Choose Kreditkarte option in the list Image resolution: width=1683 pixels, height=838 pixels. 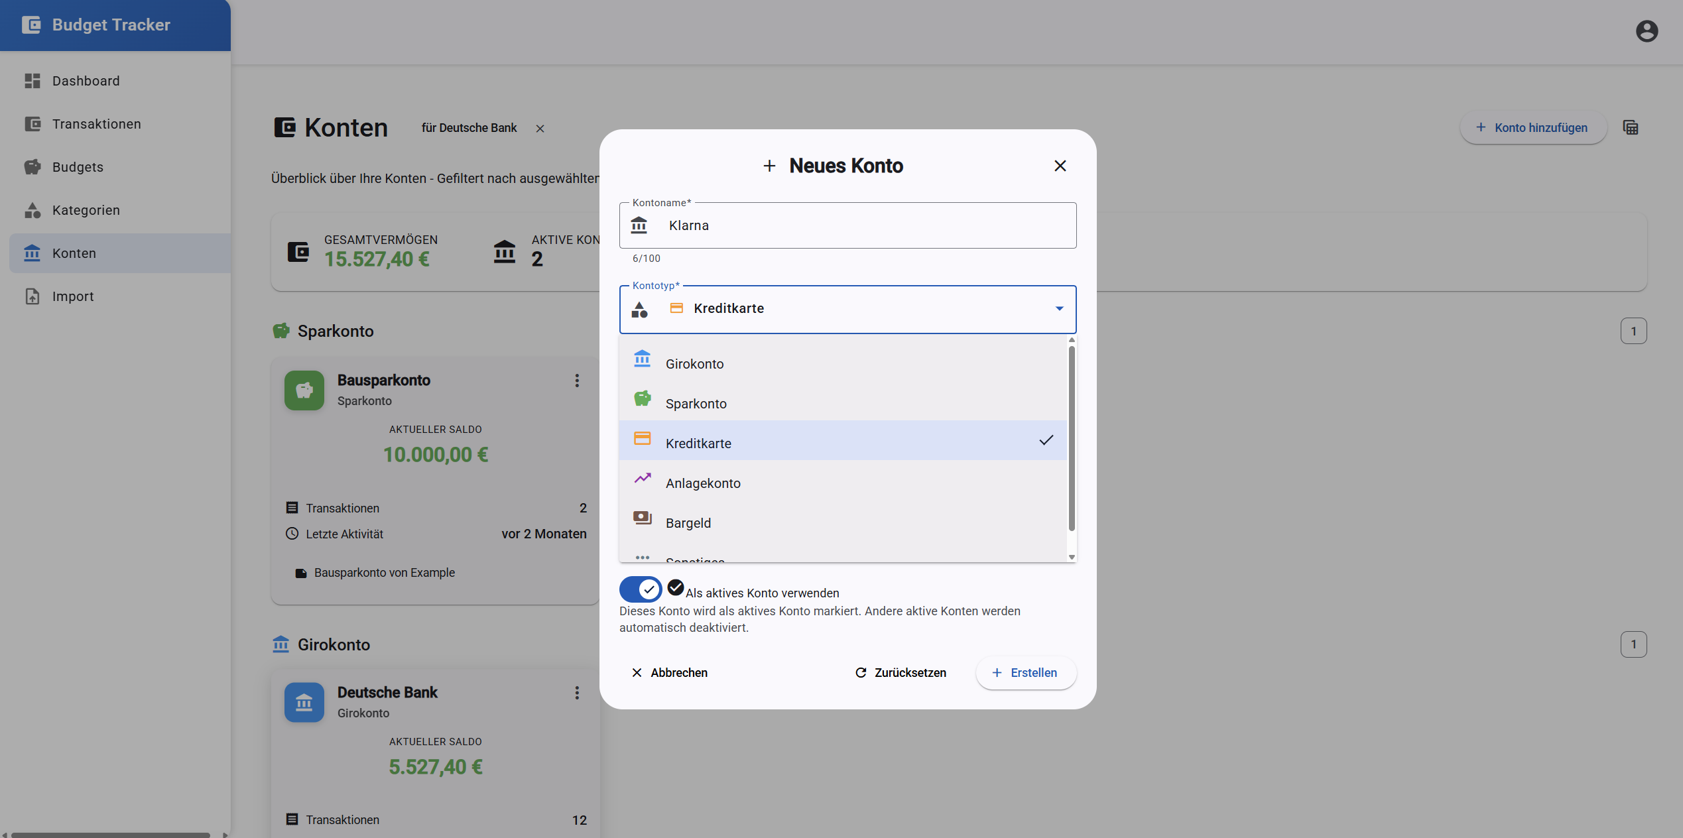[843, 440]
